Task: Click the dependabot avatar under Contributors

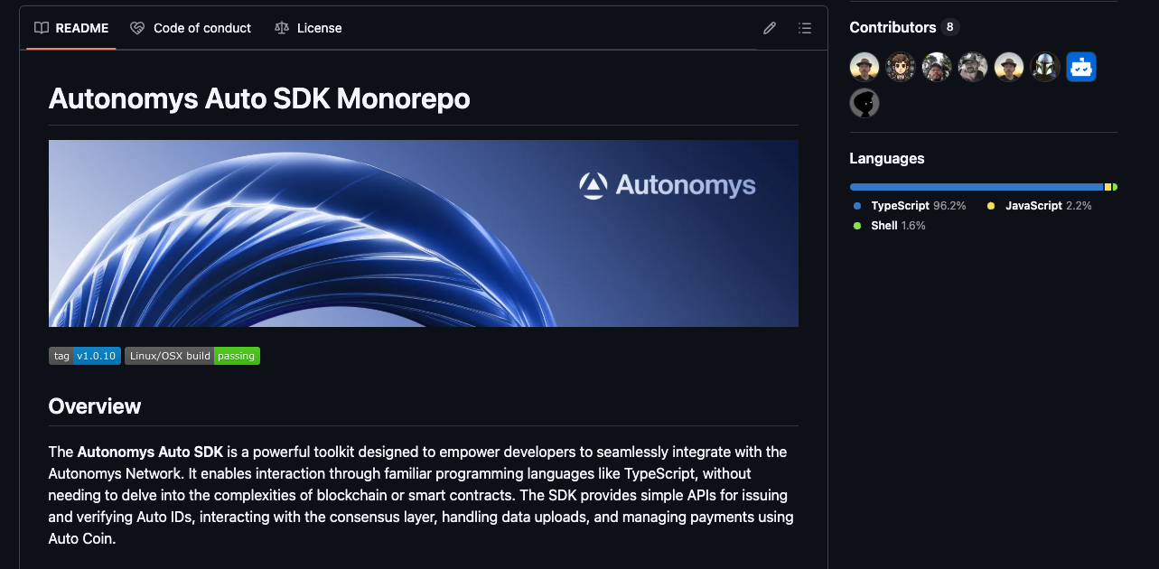Action: coord(1080,66)
